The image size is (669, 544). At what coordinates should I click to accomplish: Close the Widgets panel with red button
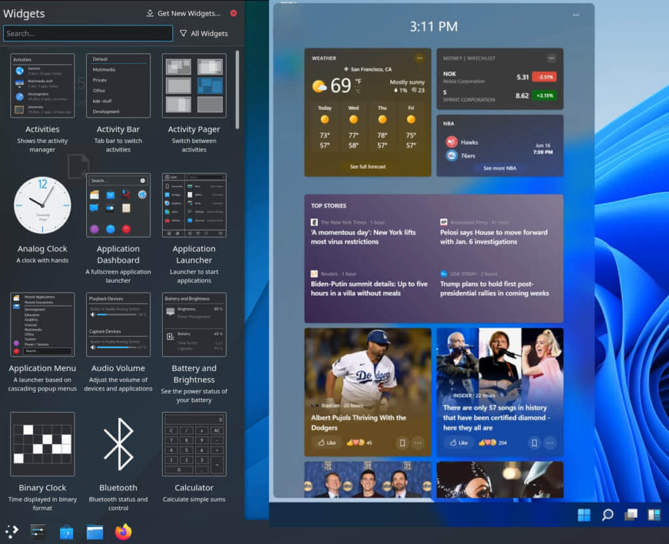(233, 13)
